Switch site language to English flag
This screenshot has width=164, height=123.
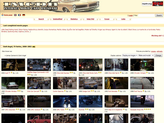pyautogui.click(x=15, y=15)
